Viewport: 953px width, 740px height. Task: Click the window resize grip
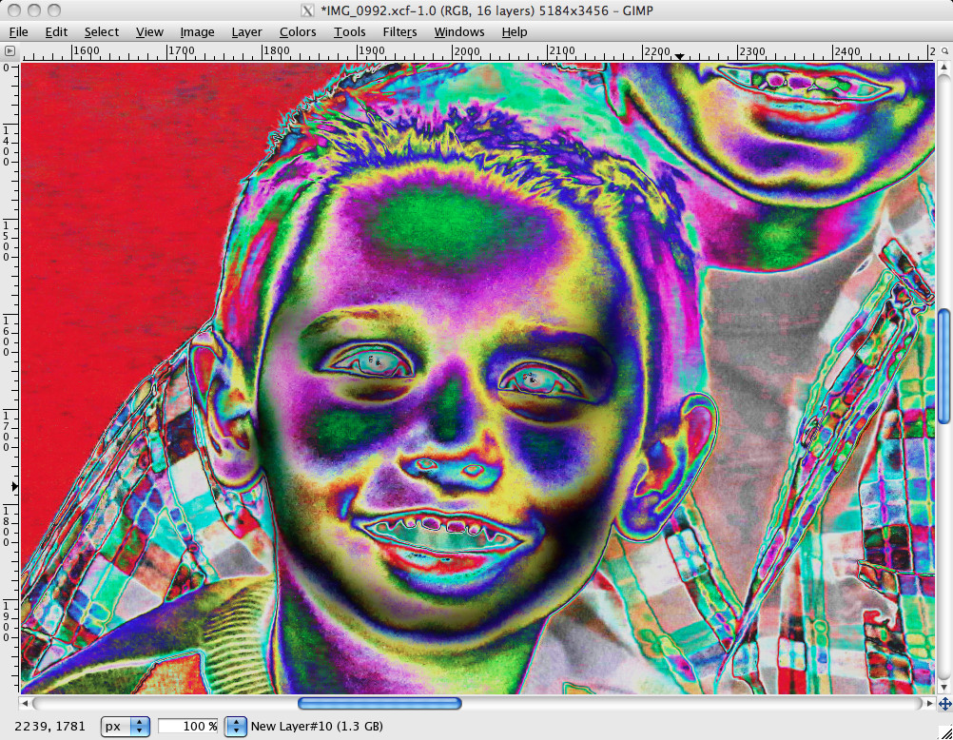point(946,732)
